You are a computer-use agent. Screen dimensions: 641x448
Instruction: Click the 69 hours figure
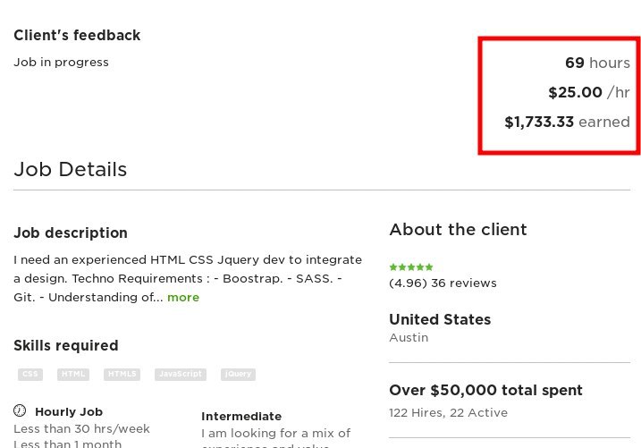[597, 63]
